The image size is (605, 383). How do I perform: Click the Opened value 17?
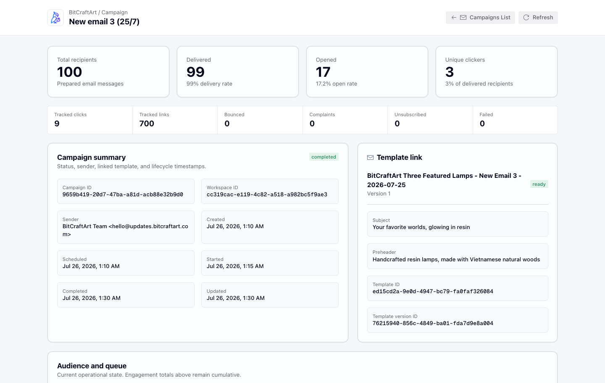tap(323, 72)
